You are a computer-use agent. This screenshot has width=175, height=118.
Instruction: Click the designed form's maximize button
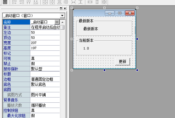[x=120, y=13]
